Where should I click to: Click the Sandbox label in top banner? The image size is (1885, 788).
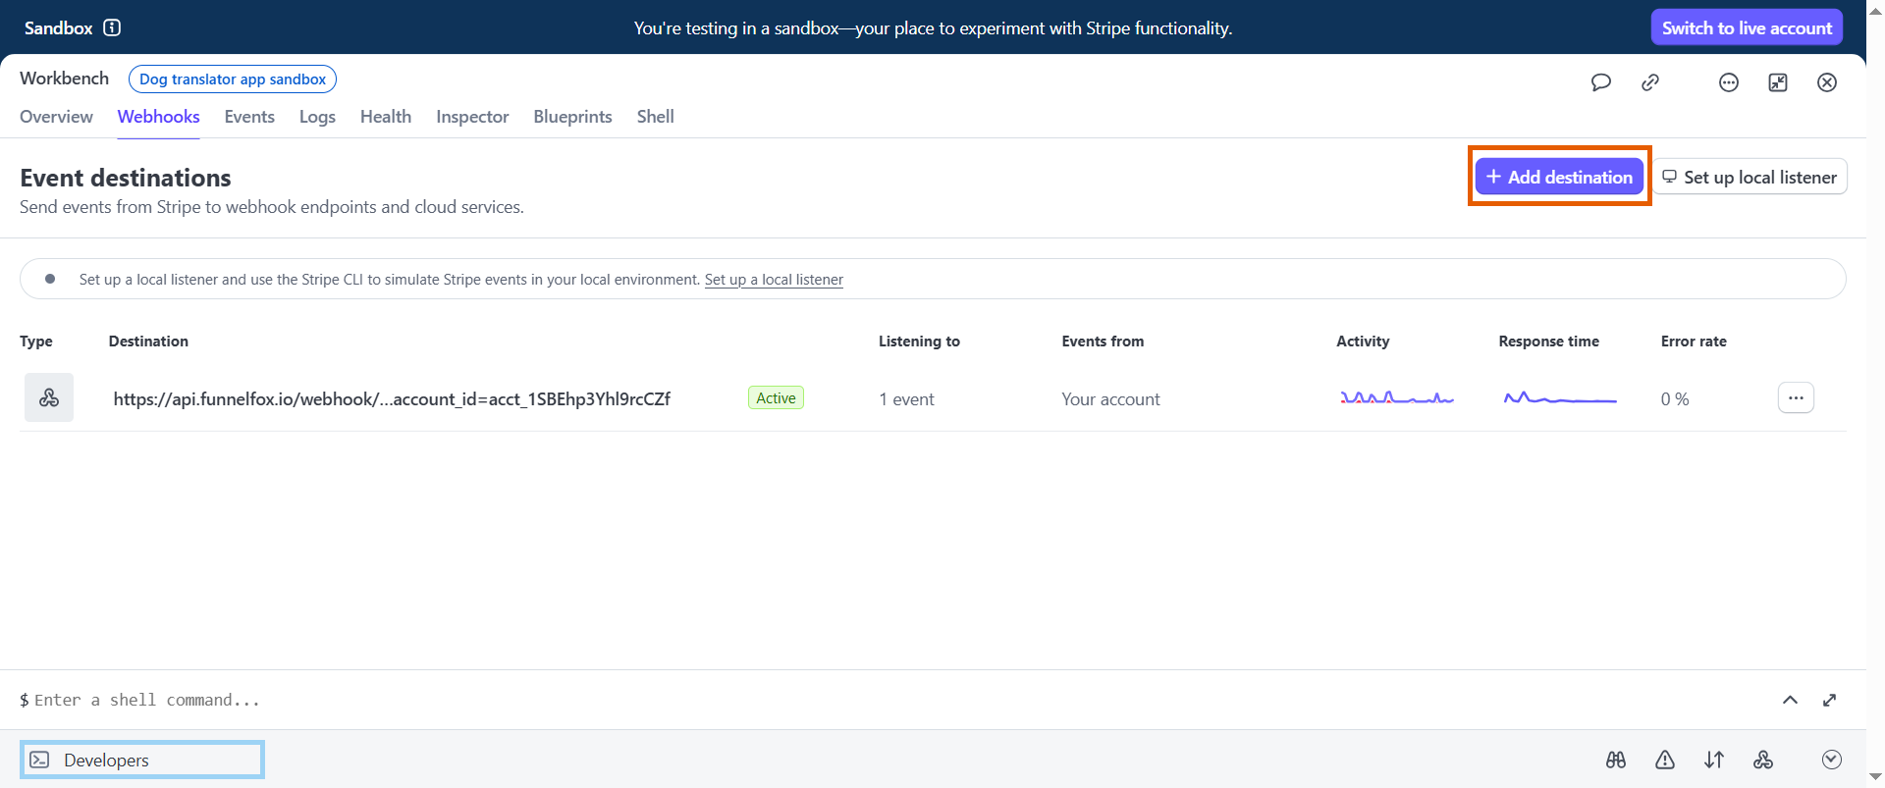tap(58, 27)
